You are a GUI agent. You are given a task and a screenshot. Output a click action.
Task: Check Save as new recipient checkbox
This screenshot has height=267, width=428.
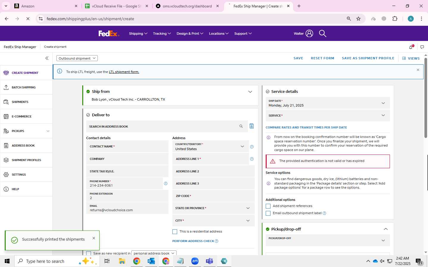(x=89, y=253)
